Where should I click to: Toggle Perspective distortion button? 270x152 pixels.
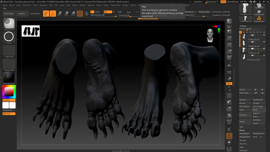click(x=229, y=58)
